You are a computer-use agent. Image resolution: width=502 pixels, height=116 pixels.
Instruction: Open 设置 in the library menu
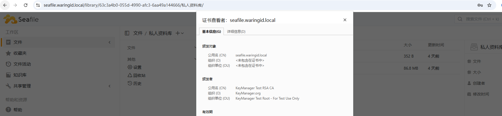point(137,67)
